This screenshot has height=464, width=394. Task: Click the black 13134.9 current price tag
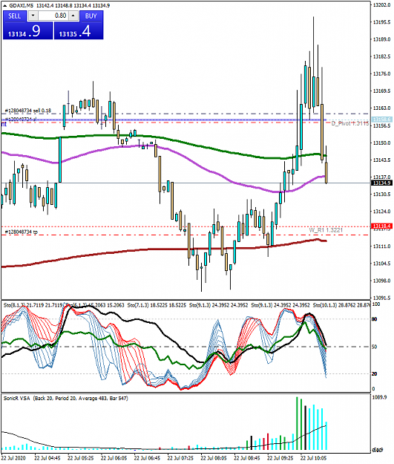[x=381, y=183]
